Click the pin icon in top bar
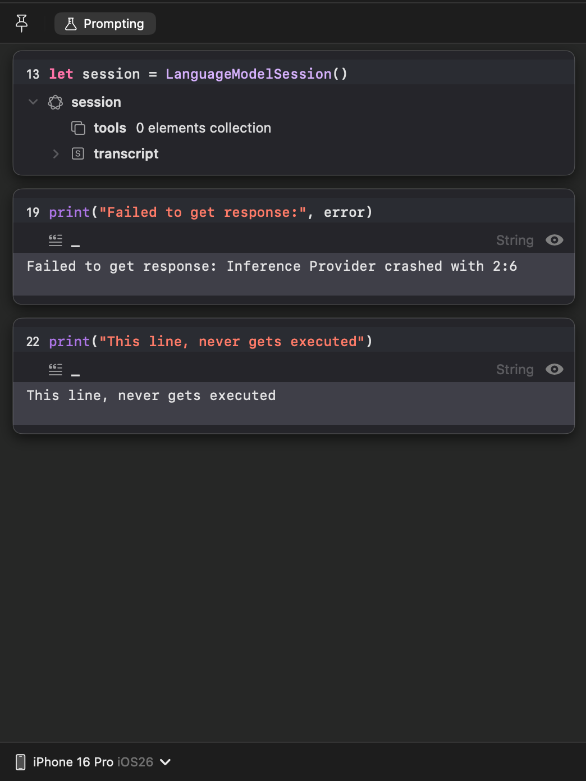 click(x=21, y=23)
